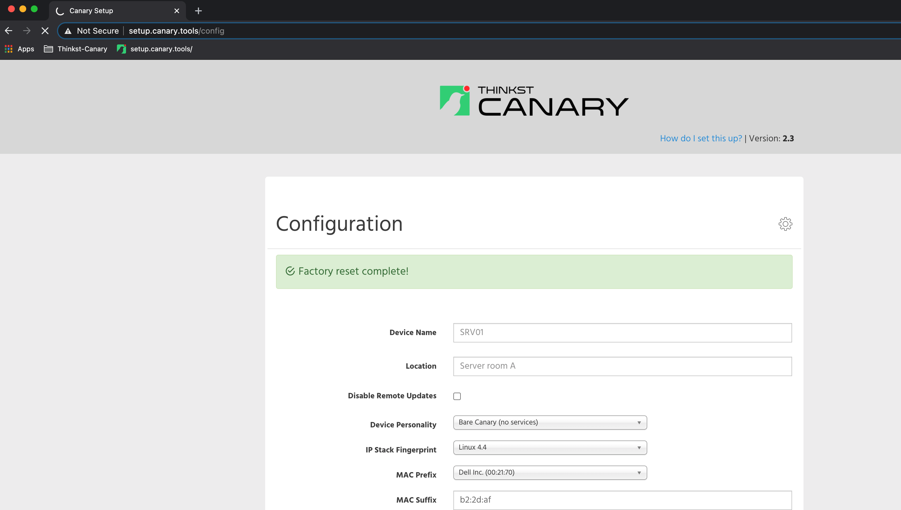The height and width of the screenshot is (510, 901).
Task: Open the How do I set this up? link
Action: click(701, 138)
